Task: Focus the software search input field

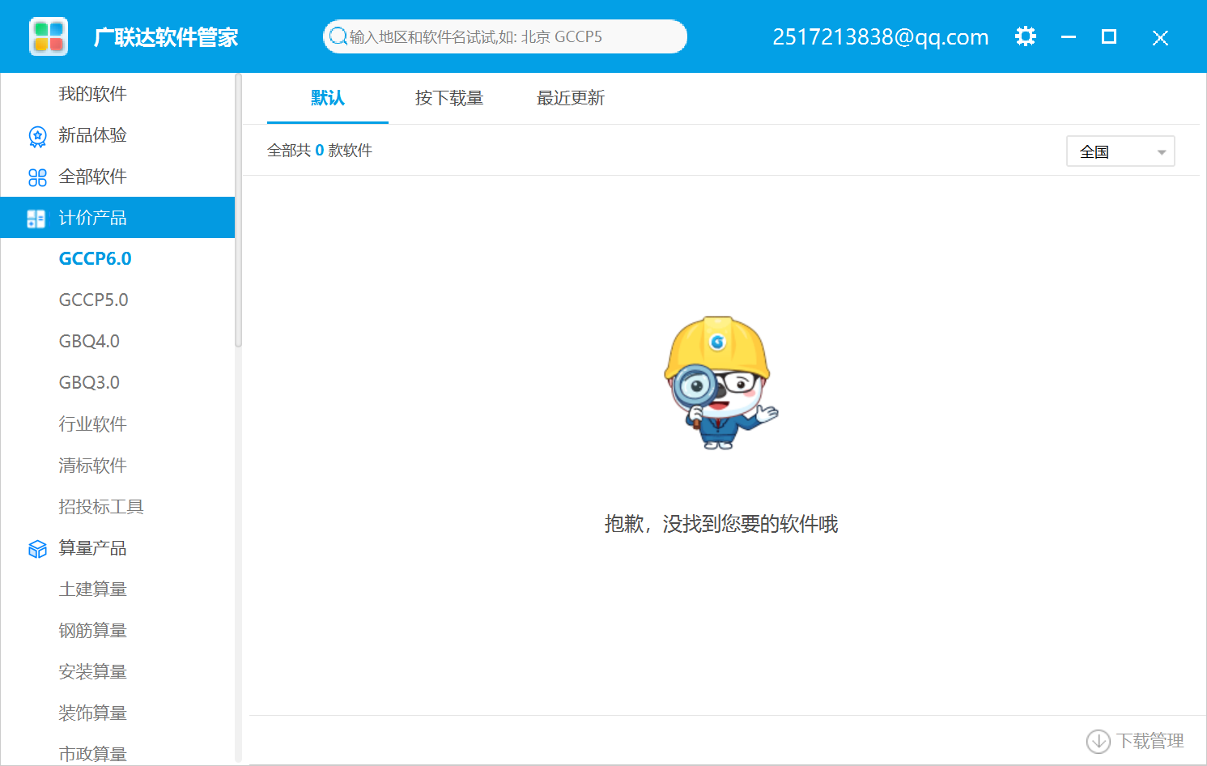Action: click(x=505, y=36)
